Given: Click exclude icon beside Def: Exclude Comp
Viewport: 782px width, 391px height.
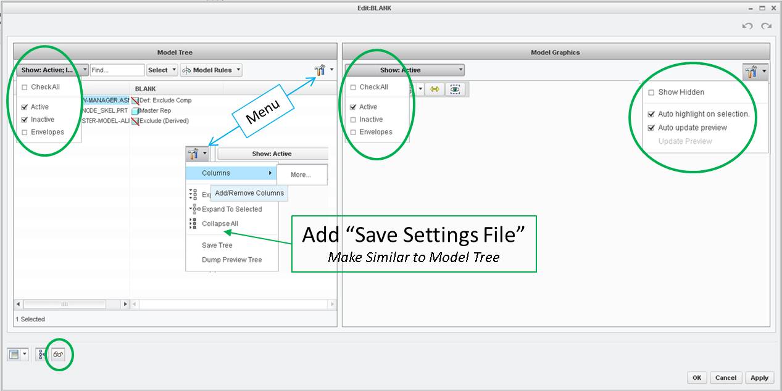Looking at the screenshot, I should point(135,101).
